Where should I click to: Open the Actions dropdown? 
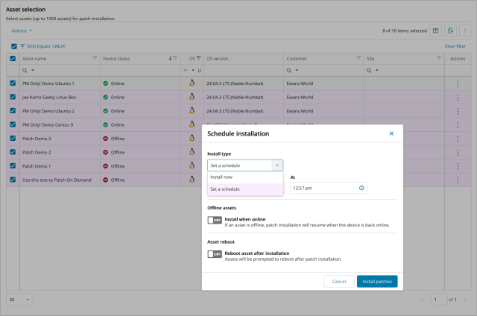pyautogui.click(x=22, y=31)
